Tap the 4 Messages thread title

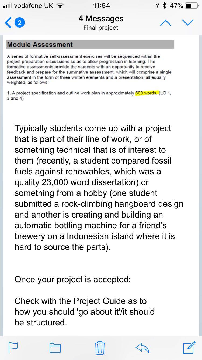tap(101, 18)
